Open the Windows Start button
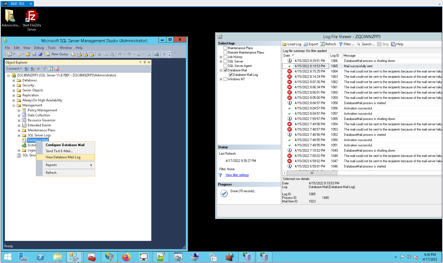The image size is (443, 263). [x=8, y=257]
